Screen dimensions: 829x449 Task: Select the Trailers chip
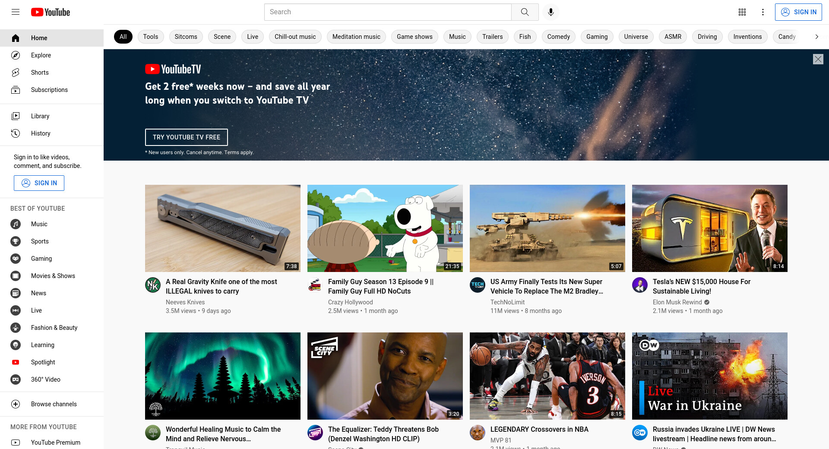click(x=493, y=37)
